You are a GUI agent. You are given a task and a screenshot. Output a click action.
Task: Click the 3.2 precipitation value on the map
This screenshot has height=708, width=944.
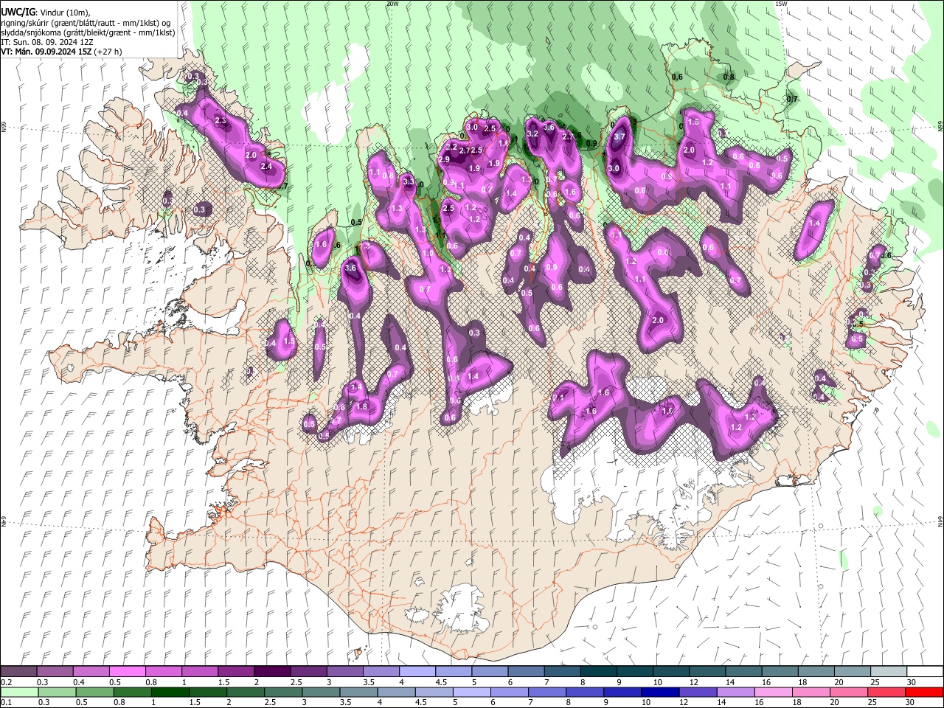click(x=532, y=133)
